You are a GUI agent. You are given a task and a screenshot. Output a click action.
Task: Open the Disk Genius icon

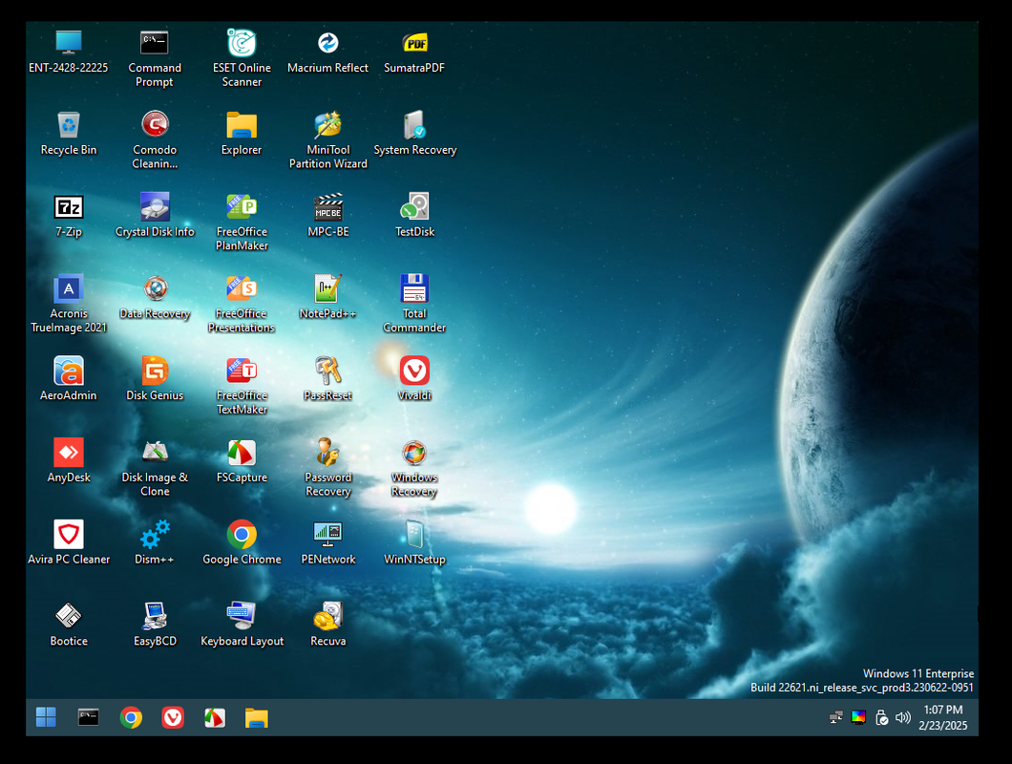155,371
